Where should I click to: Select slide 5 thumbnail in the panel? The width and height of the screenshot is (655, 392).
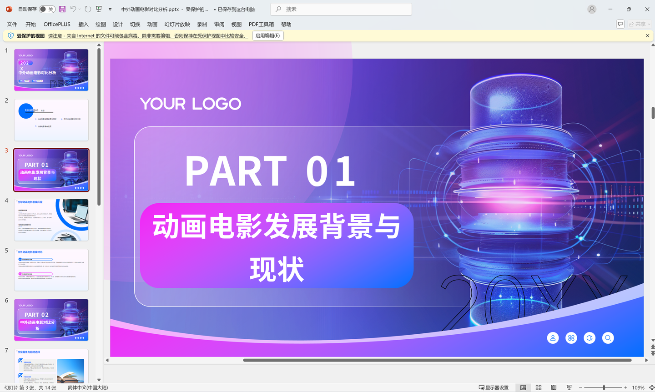pyautogui.click(x=51, y=270)
